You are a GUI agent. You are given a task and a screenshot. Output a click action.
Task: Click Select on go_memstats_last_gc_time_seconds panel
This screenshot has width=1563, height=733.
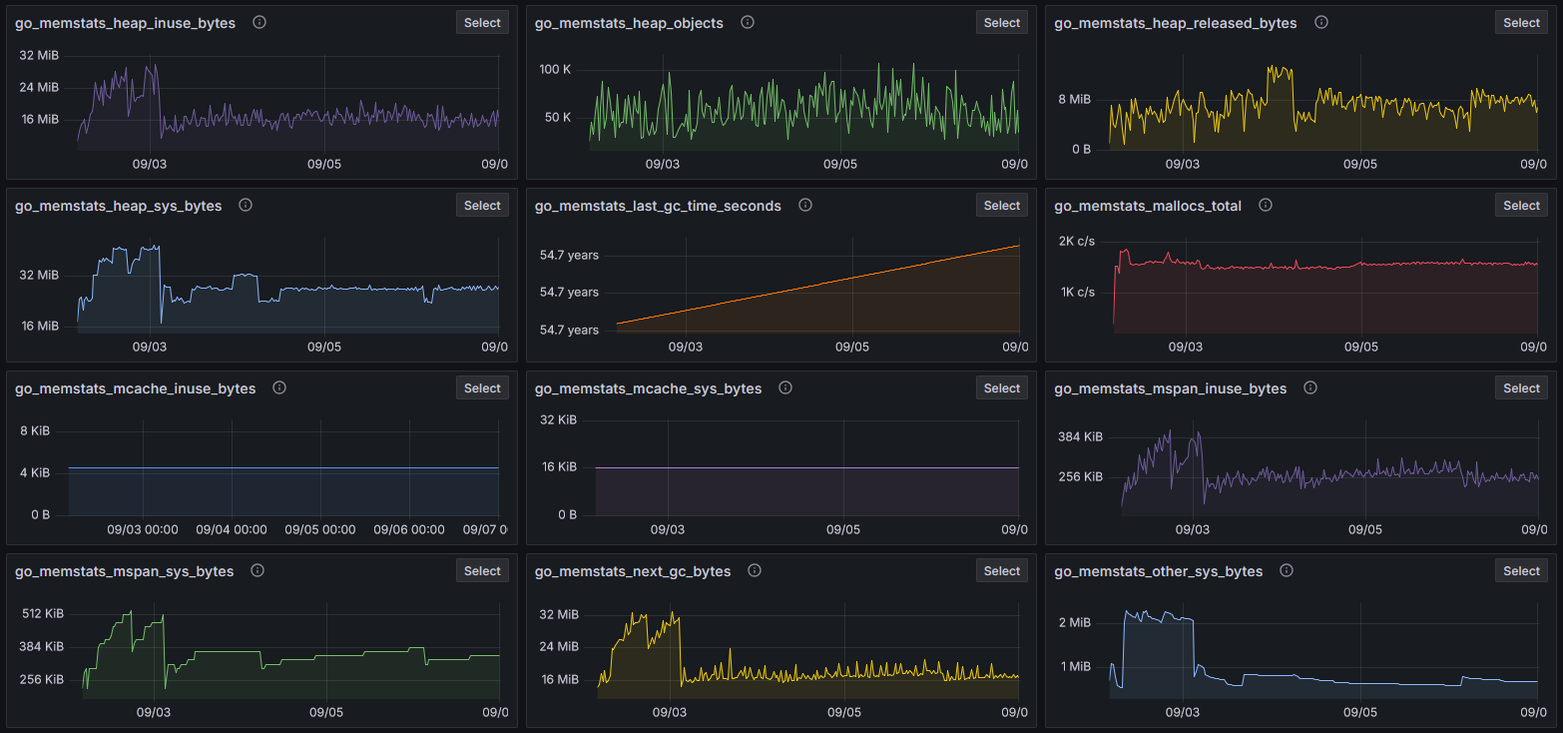pos(1002,205)
